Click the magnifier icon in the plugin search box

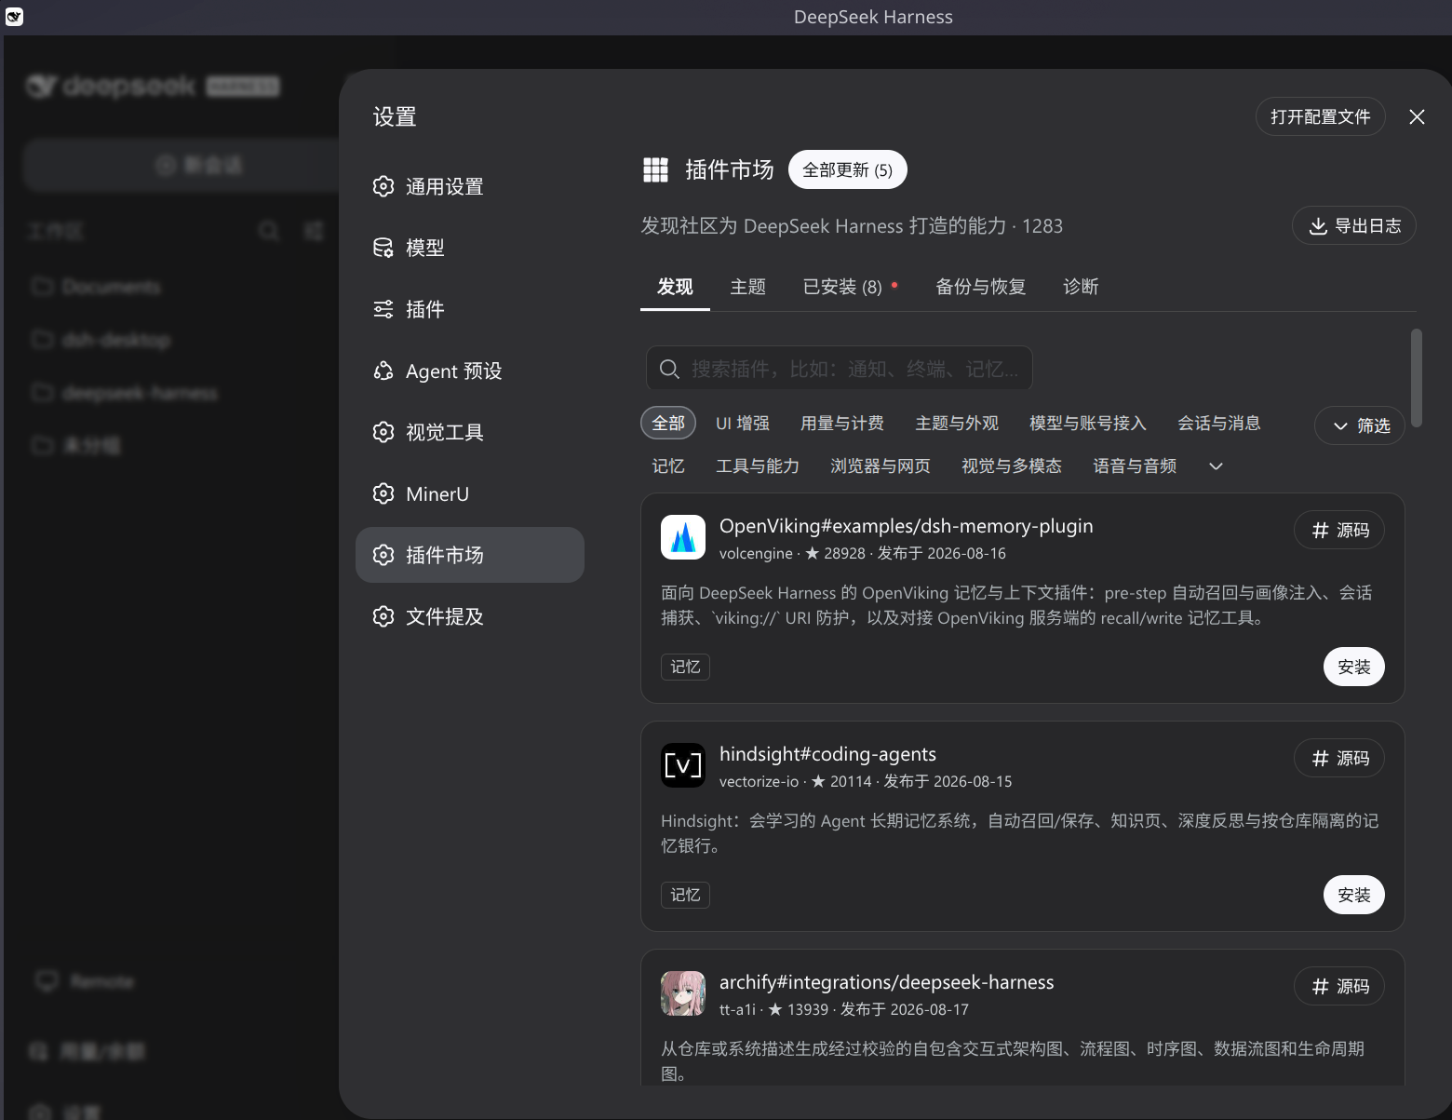[x=669, y=370]
